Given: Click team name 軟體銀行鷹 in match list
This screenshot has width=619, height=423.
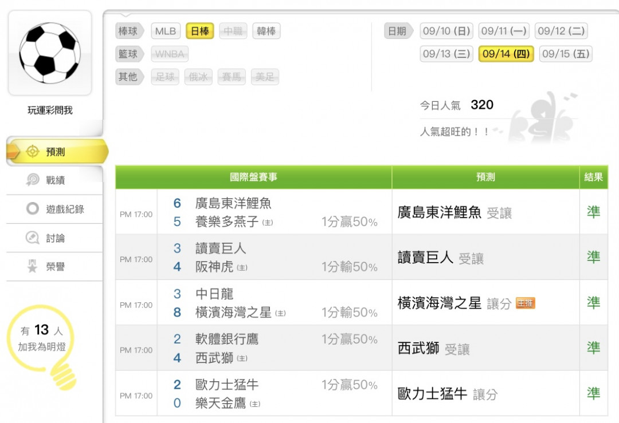Looking at the screenshot, I should 227,339.
